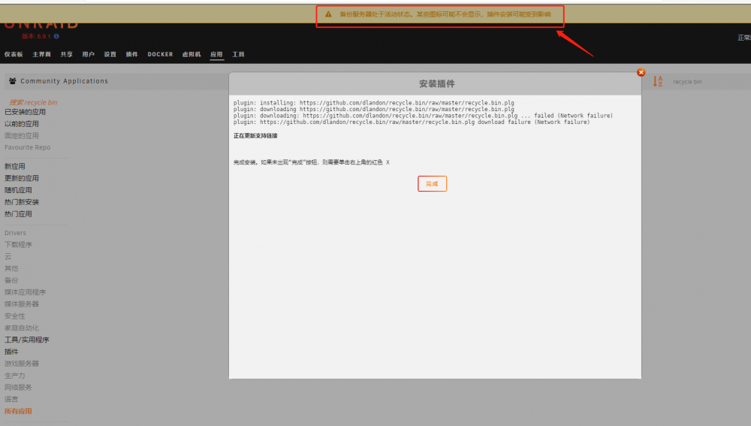Select the Drivers category
The image size is (751, 426).
click(15, 233)
